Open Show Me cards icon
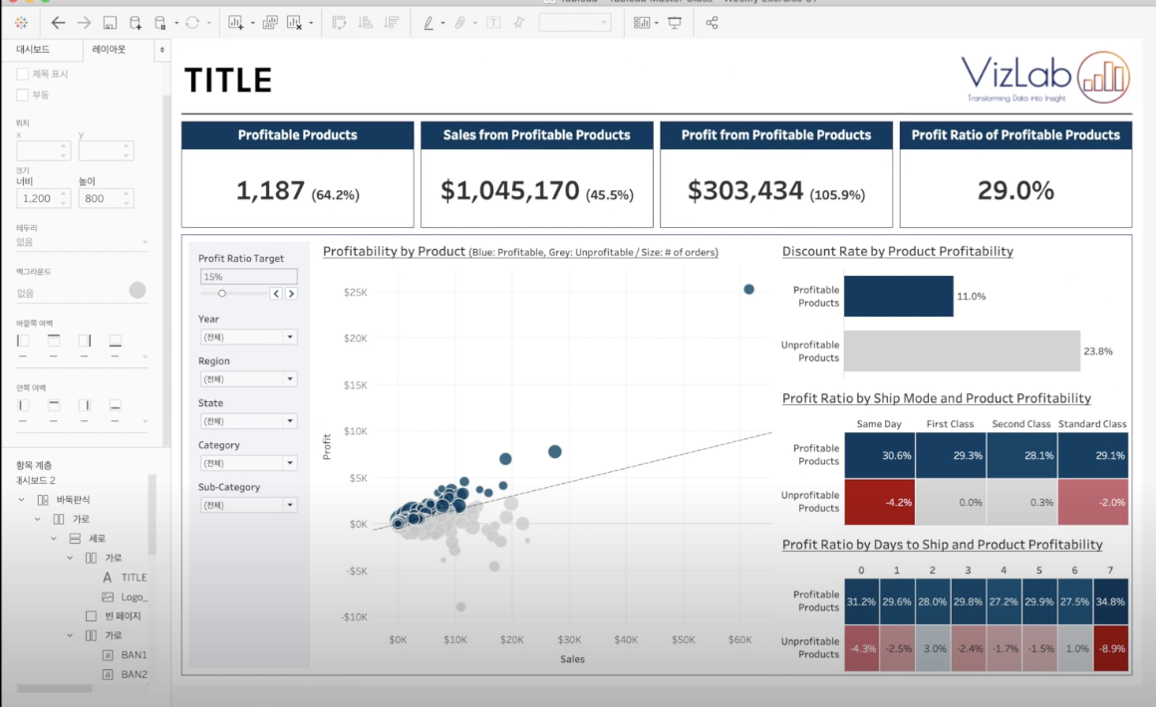The height and width of the screenshot is (707, 1156). [642, 23]
